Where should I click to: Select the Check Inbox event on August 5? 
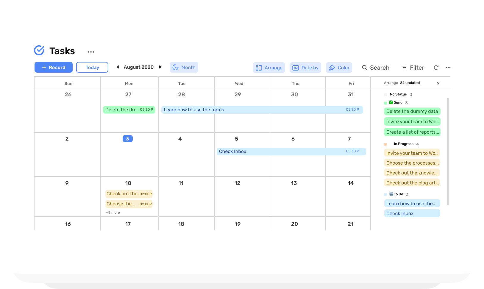(232, 151)
